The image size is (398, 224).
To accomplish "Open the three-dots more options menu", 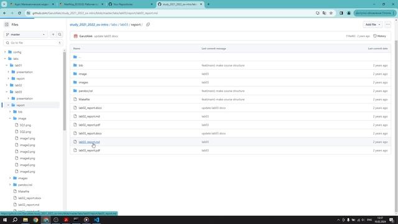I will tap(387, 24).
